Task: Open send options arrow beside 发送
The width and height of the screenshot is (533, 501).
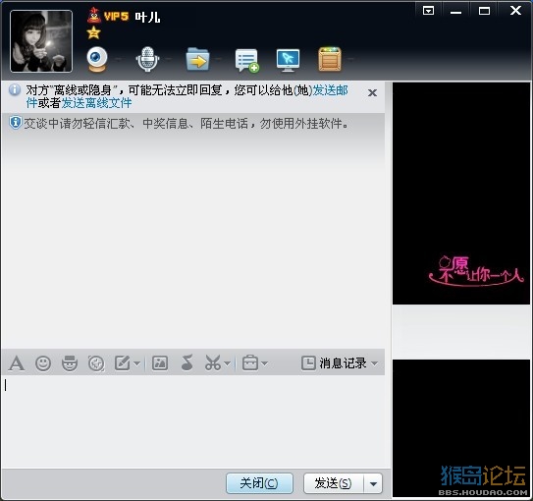Action: pyautogui.click(x=373, y=483)
